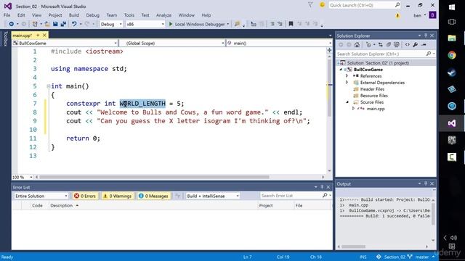Image resolution: width=465 pixels, height=261 pixels.
Task: Select main.cpp in Solution Explorer
Action: click(376, 109)
